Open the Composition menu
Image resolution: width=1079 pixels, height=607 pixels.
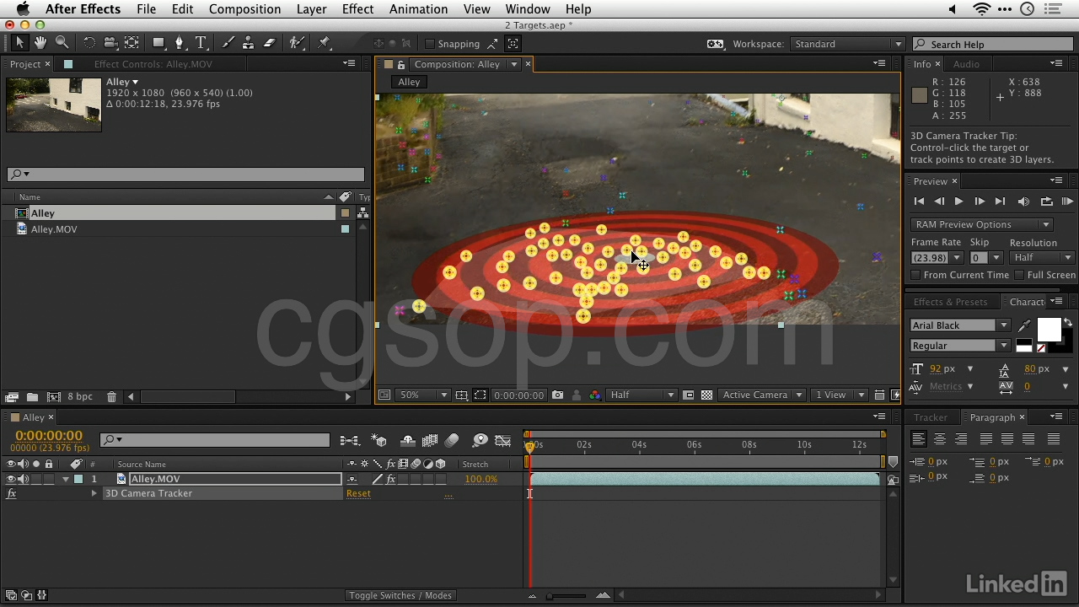[x=244, y=9]
